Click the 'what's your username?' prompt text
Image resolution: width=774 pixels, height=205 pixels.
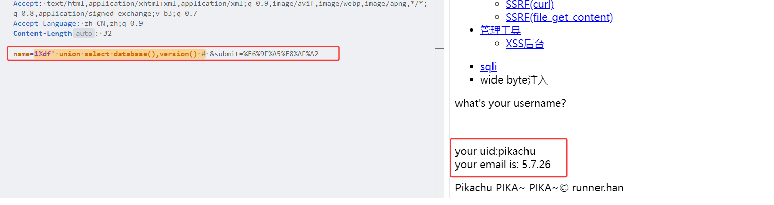[x=510, y=103]
